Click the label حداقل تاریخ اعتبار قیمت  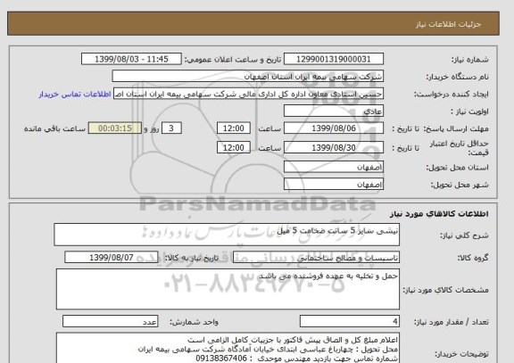click(459, 148)
